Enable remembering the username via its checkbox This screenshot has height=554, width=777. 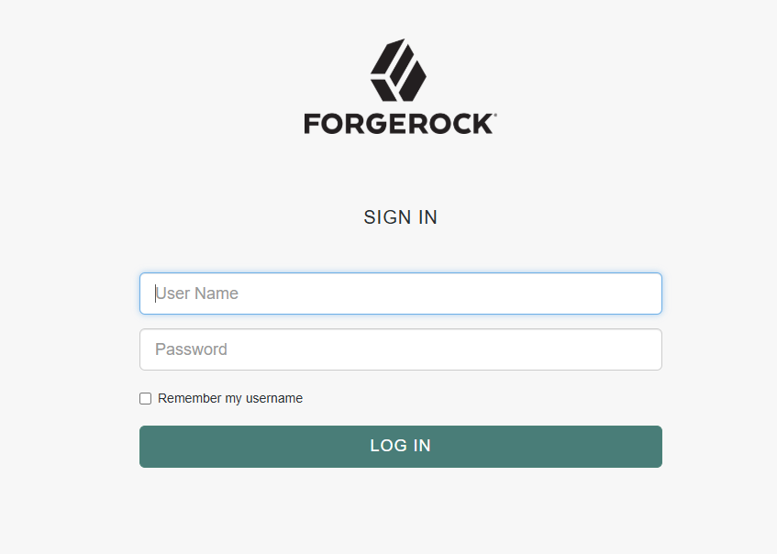tap(145, 398)
